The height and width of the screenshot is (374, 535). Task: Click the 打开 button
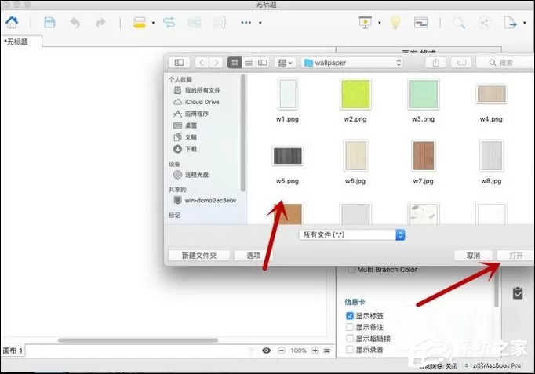[x=515, y=256]
